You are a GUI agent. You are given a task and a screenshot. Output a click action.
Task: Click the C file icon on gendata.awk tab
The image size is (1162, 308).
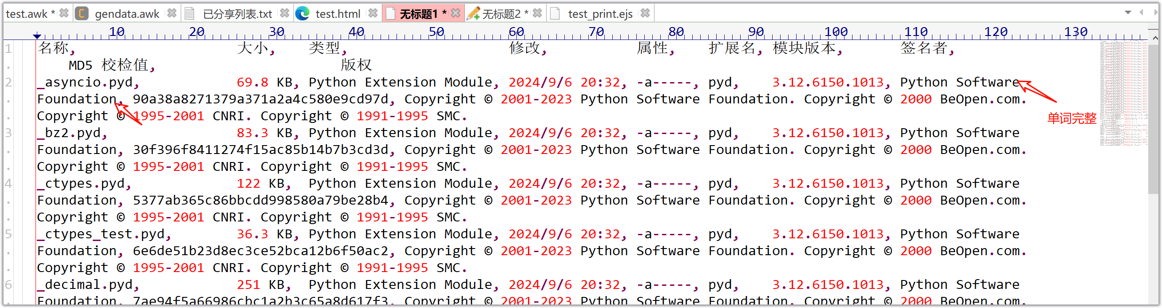(x=82, y=13)
